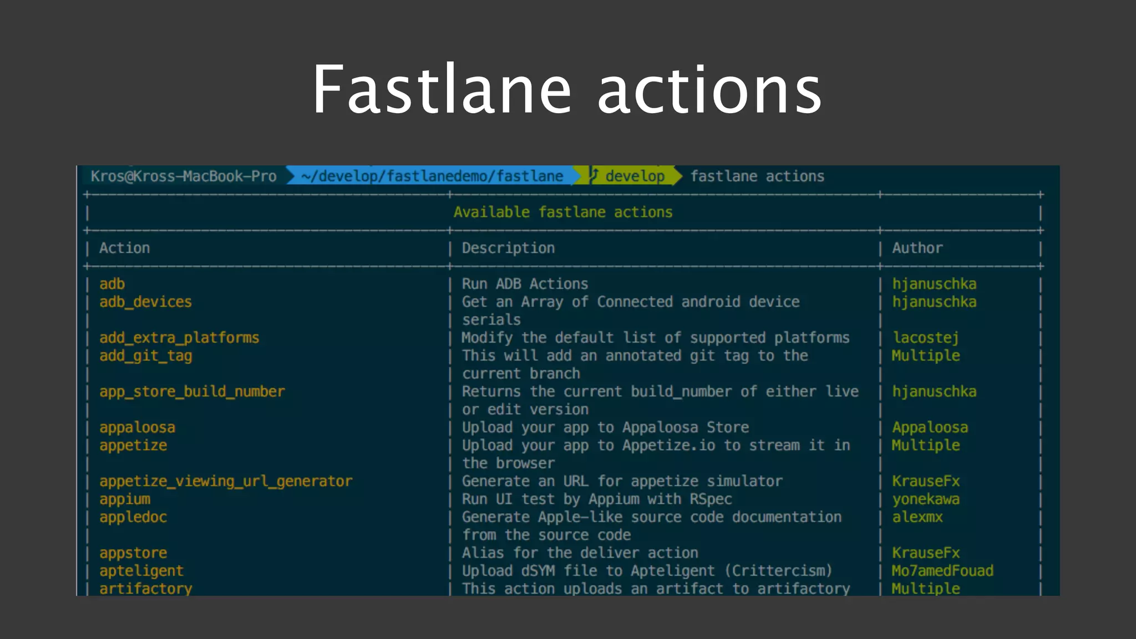The image size is (1136, 639).
Task: Click the git branch icon before 'develop'
Action: [594, 175]
